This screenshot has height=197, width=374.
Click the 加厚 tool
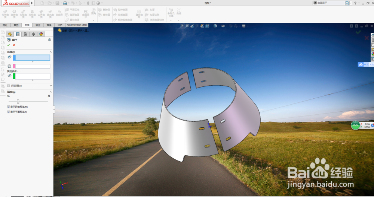pos(150,10)
